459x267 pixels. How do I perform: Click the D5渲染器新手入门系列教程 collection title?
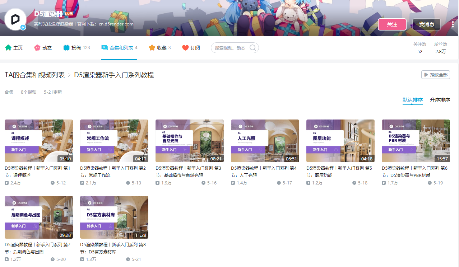pos(114,75)
